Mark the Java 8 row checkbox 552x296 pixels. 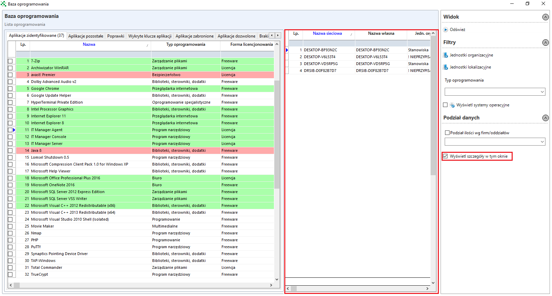10,150
